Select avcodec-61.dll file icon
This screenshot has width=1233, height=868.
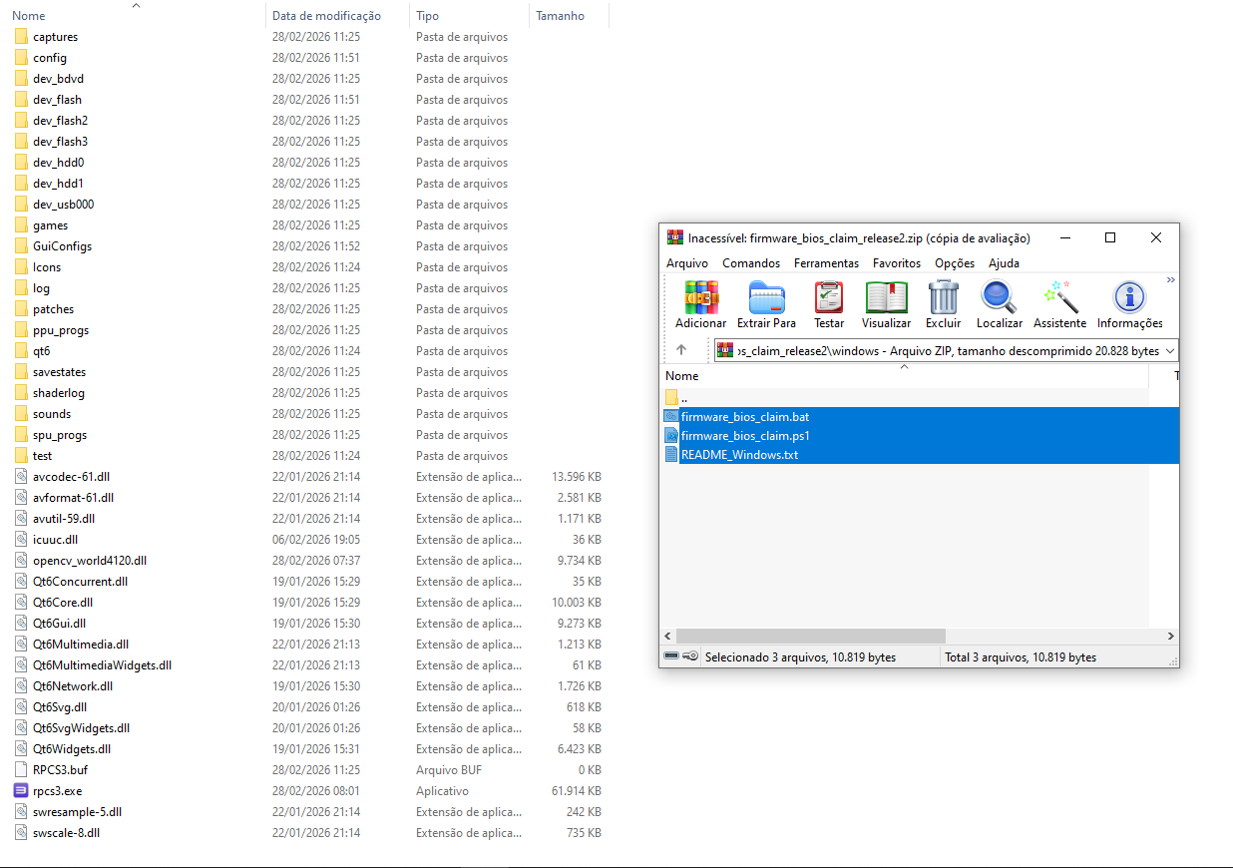pyautogui.click(x=21, y=477)
